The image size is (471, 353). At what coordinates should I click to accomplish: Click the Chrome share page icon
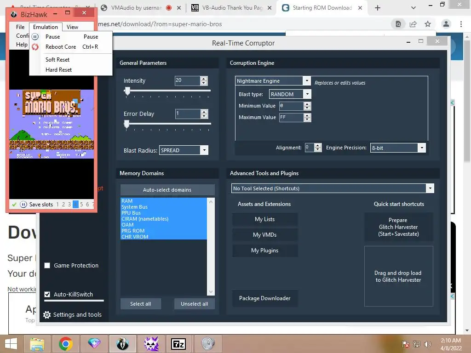point(413,24)
